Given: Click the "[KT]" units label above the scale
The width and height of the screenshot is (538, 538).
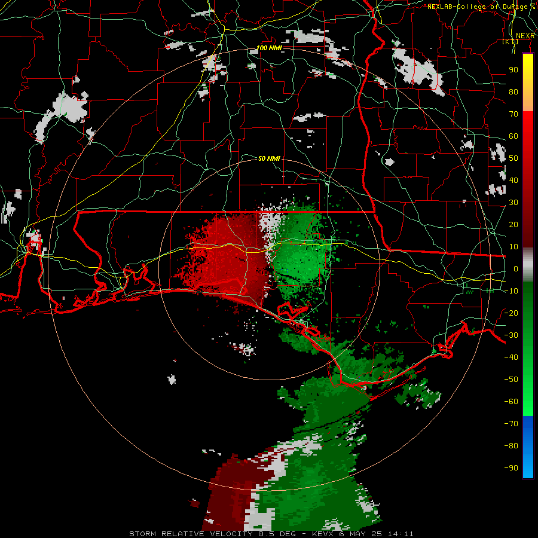Looking at the screenshot, I should [x=511, y=41].
